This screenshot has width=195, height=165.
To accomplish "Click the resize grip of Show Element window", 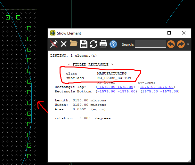I will pyautogui.click(x=190, y=161).
